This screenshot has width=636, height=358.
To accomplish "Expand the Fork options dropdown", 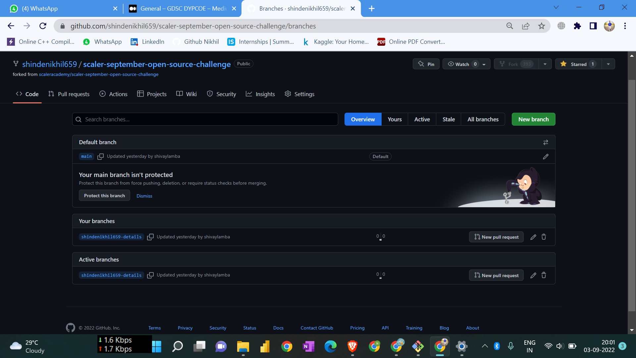I will 545,64.
